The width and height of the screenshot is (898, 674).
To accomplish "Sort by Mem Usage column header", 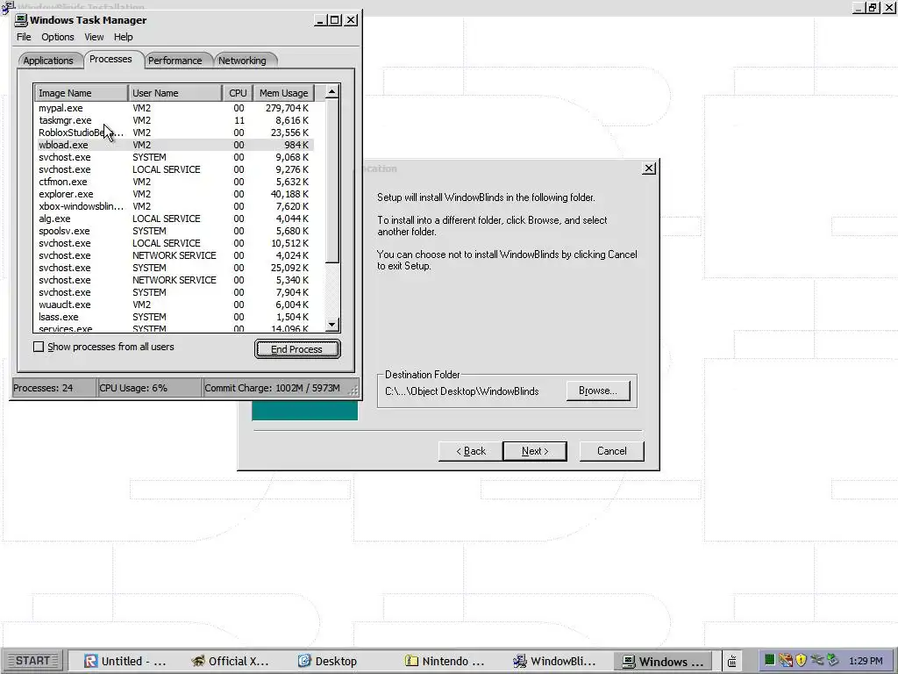I will pyautogui.click(x=283, y=93).
